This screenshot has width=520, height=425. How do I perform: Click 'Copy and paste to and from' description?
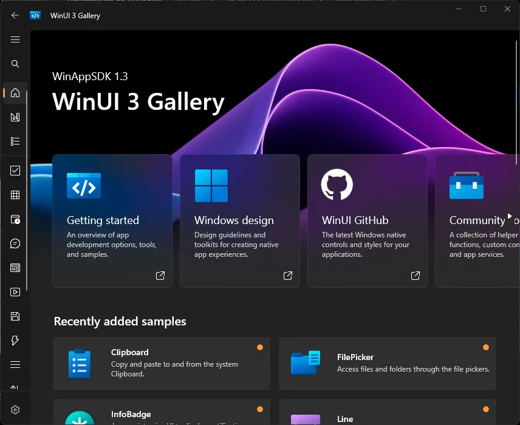tap(174, 369)
